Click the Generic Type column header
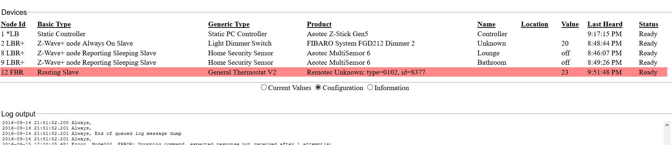672x145 pixels. click(229, 24)
